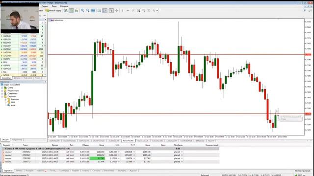This screenshot has width=314, height=176.
Task: Toggle chart shift button in toolbar
Action: point(105,10)
